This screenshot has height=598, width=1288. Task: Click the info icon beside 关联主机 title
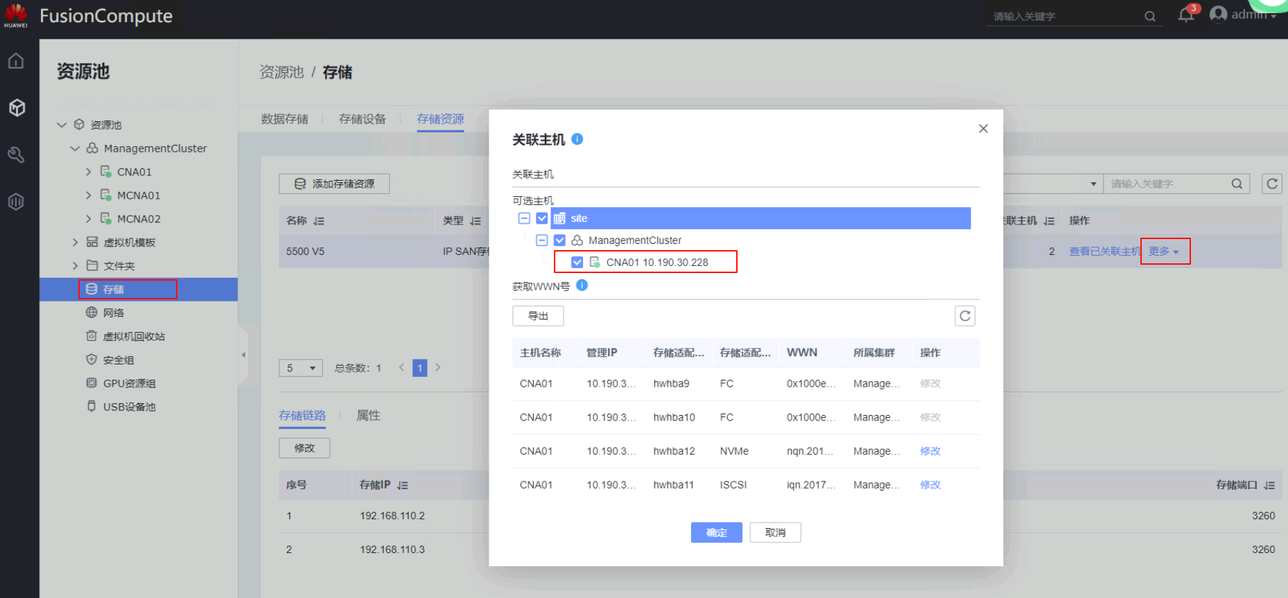[x=577, y=139]
